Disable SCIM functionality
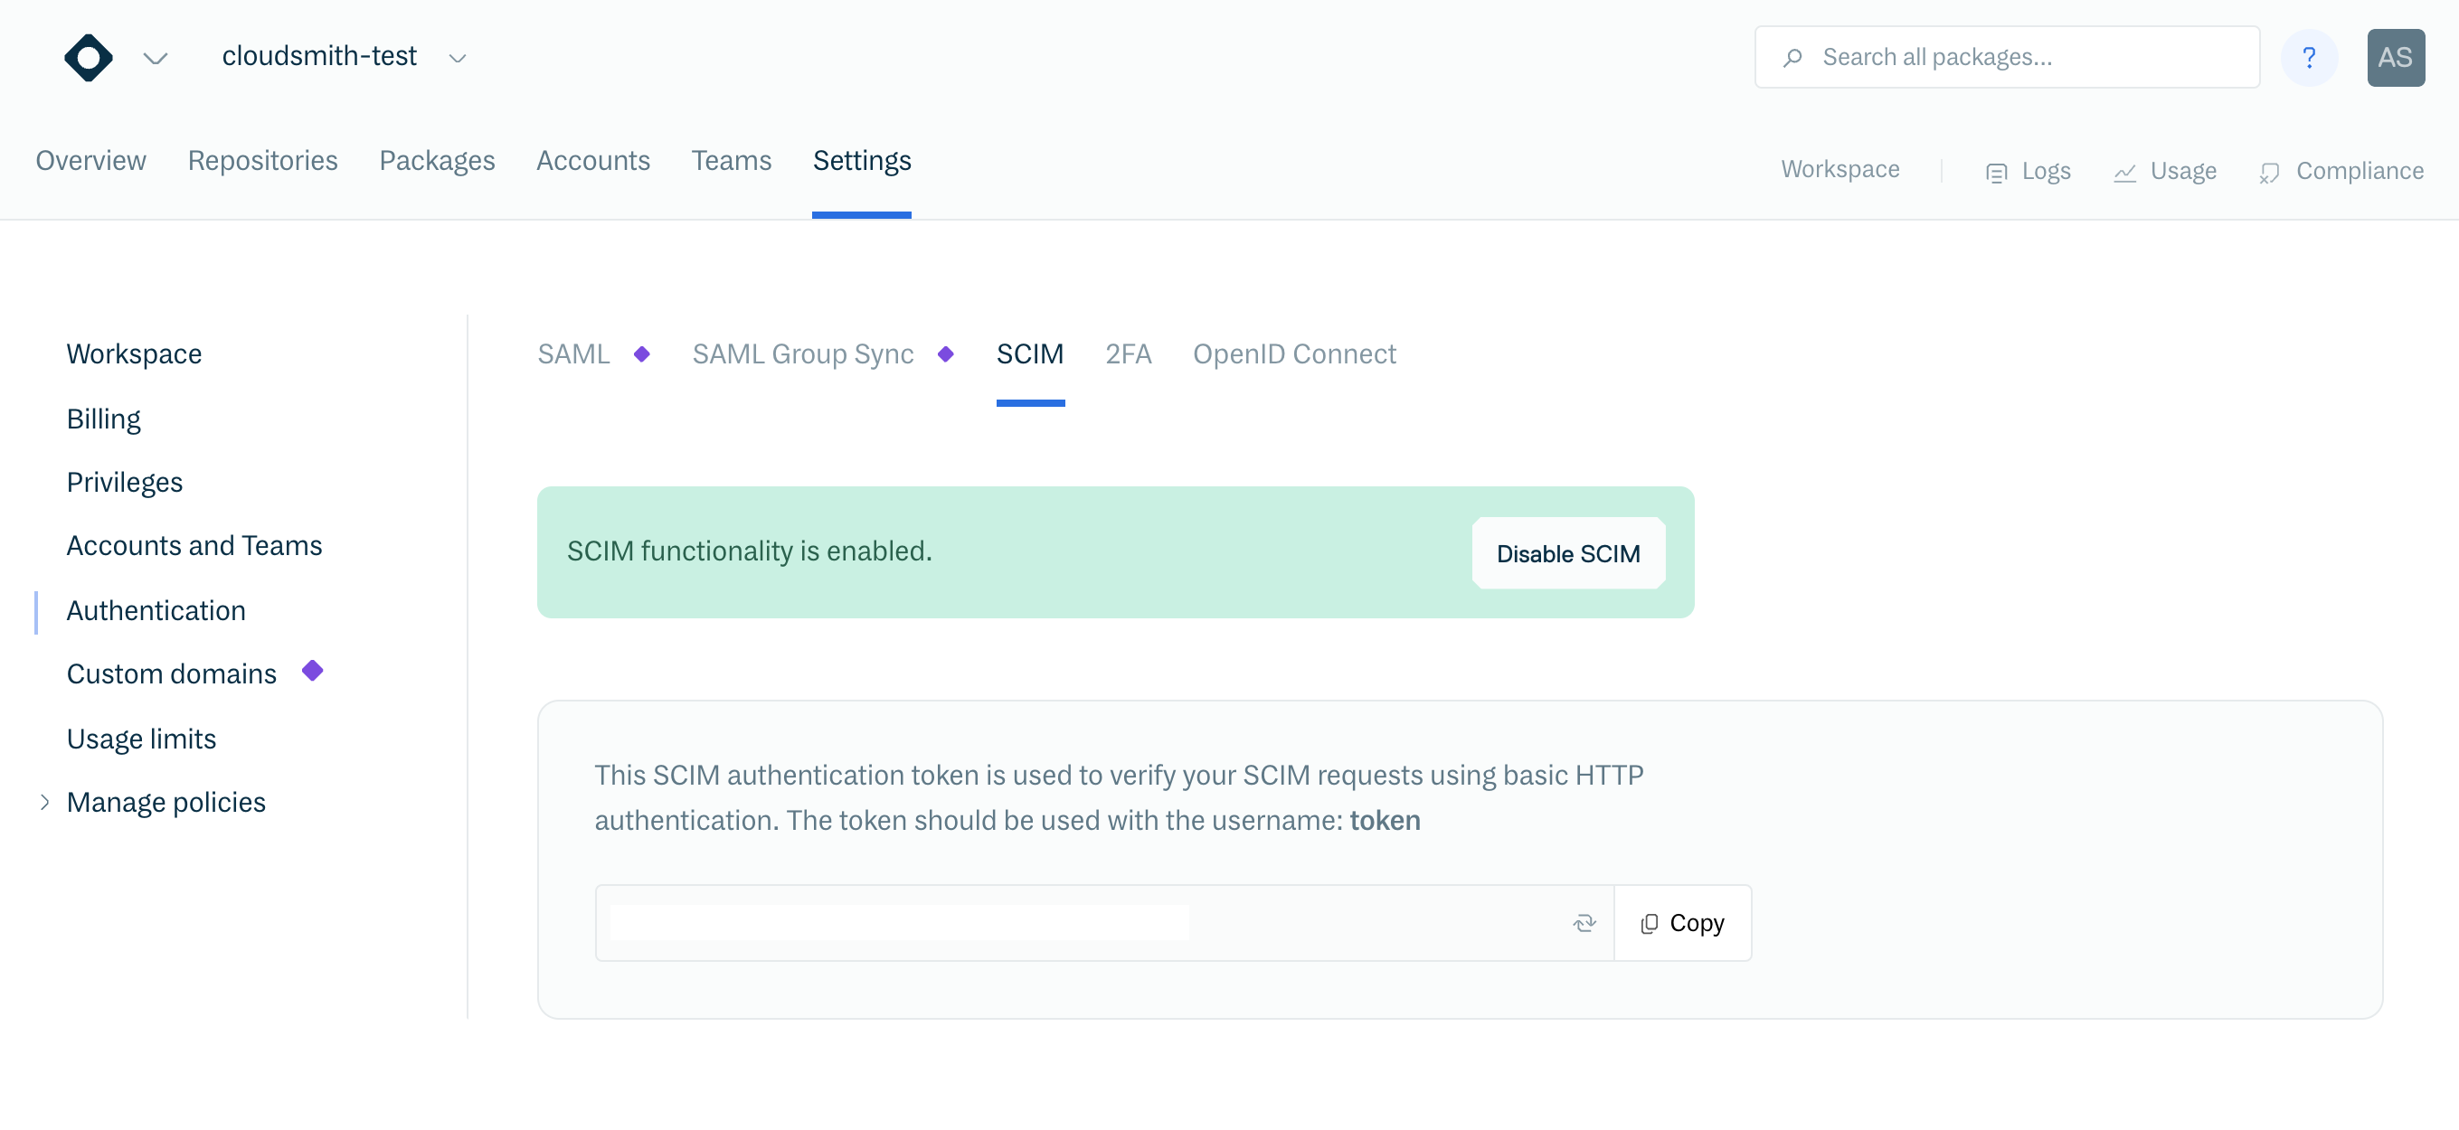This screenshot has height=1130, width=2459. coord(1567,553)
